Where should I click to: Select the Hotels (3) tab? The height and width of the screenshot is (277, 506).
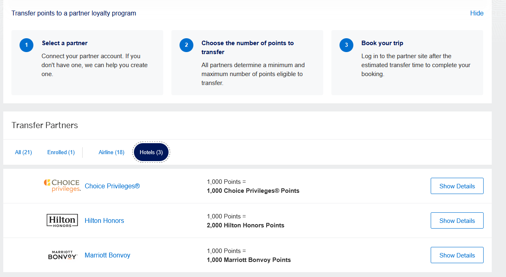pyautogui.click(x=151, y=152)
